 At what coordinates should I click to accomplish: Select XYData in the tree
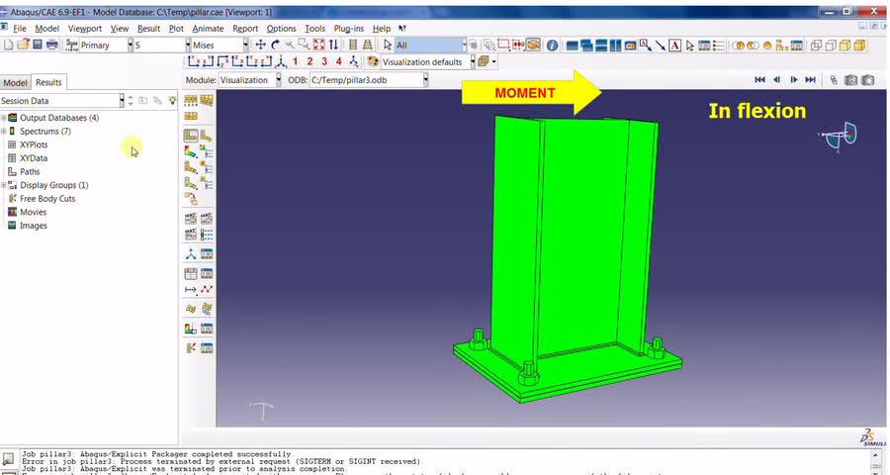(34, 158)
